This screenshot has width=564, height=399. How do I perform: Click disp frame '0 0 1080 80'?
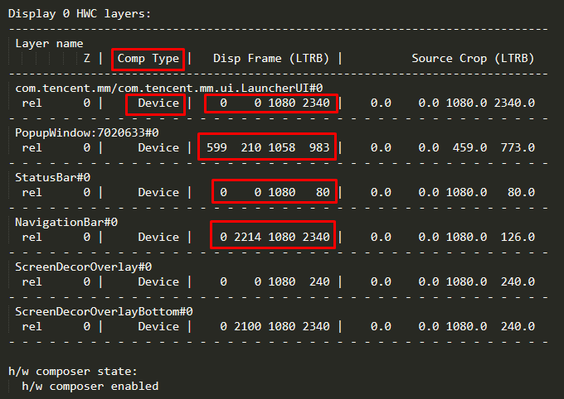275,193
